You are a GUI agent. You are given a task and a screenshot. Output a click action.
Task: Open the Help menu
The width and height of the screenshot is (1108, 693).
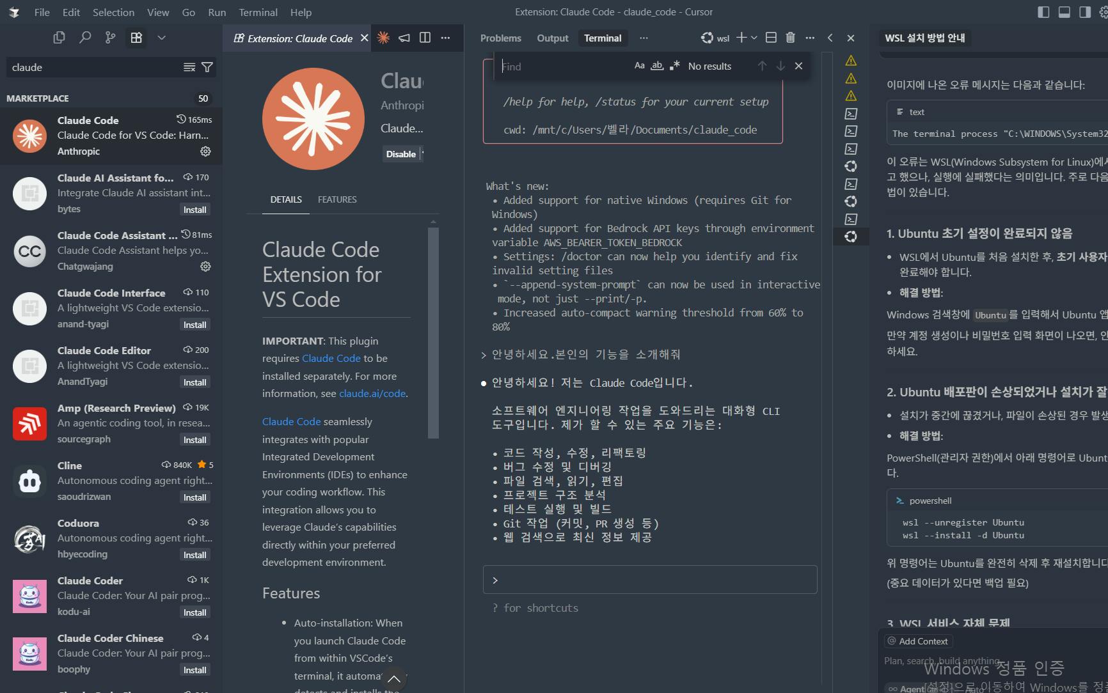coord(301,12)
